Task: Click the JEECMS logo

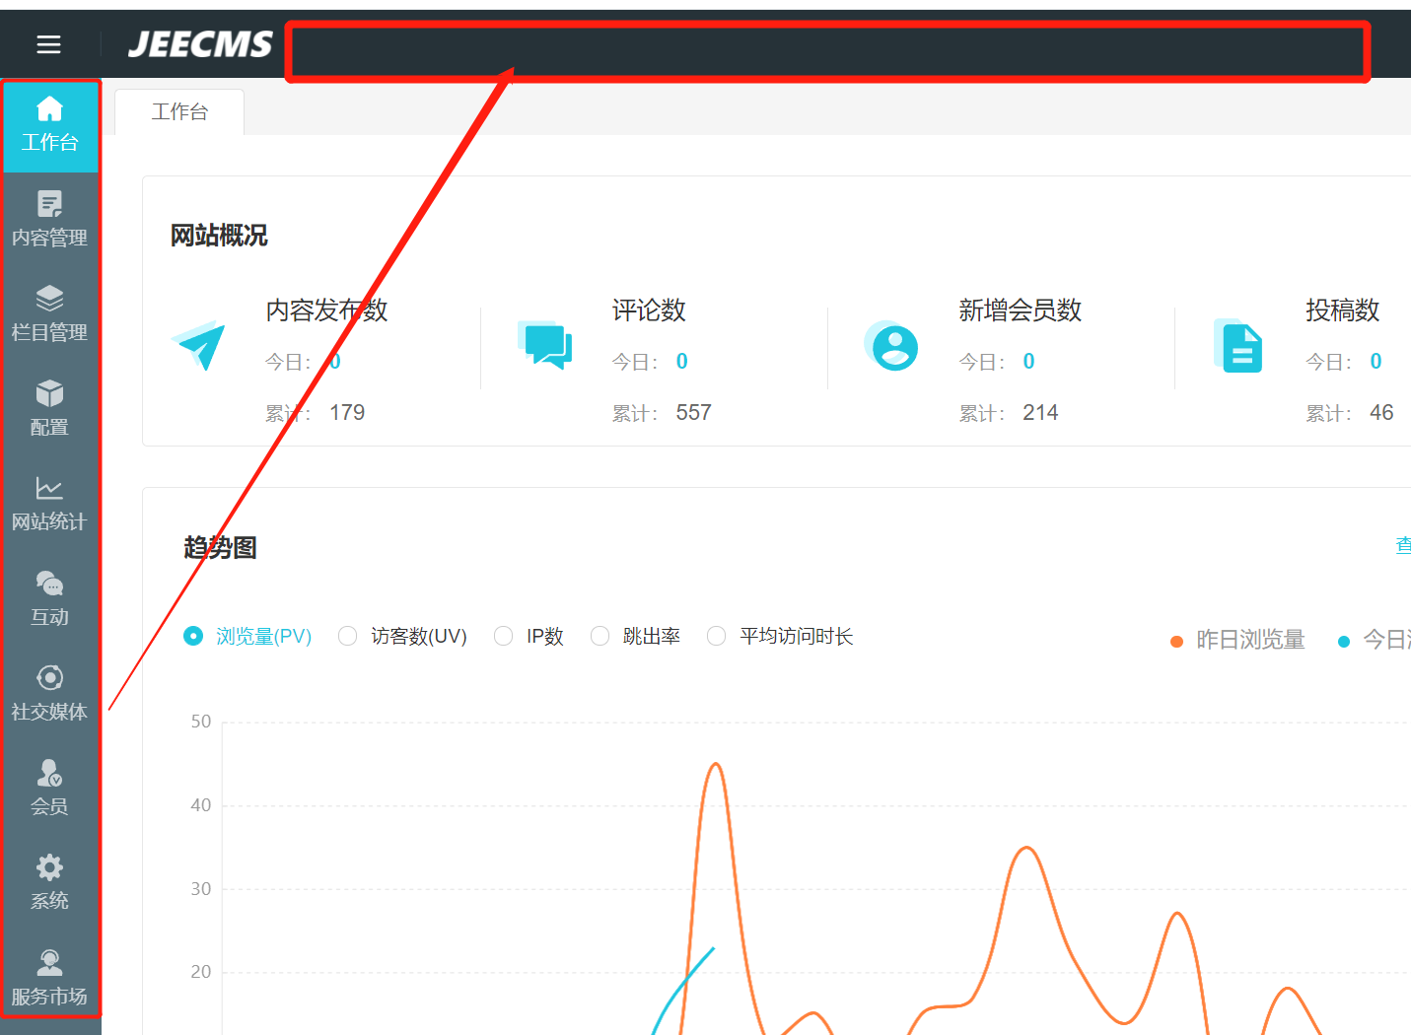Action: click(200, 44)
